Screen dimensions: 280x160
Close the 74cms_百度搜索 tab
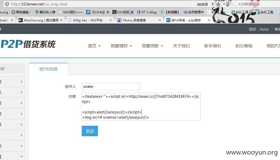point(160,20)
